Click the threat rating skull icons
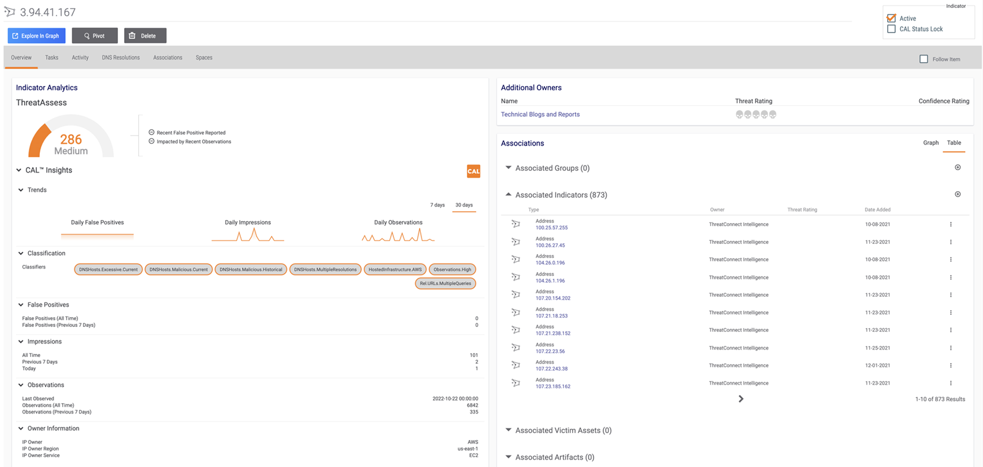 click(756, 114)
